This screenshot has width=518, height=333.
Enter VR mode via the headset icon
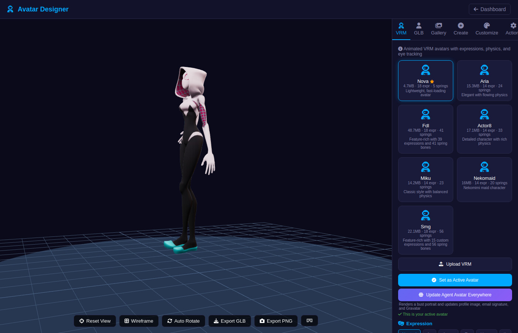tap(309, 320)
